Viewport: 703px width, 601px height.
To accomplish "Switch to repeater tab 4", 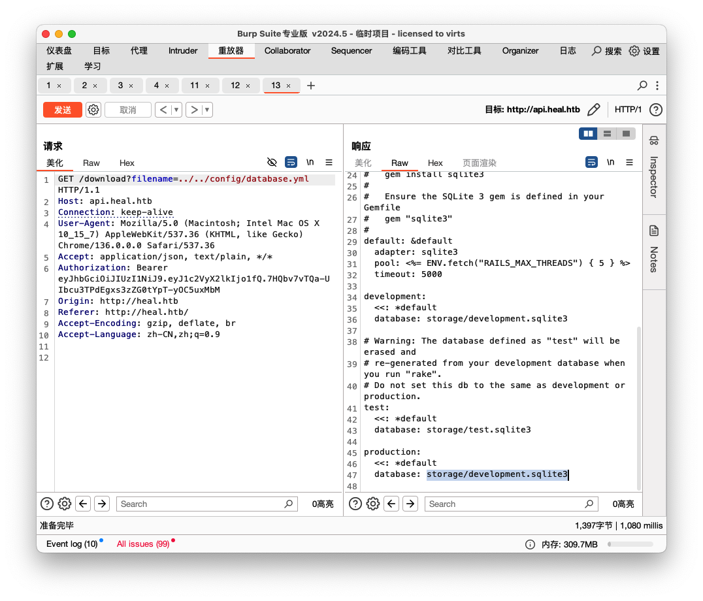I will tap(156, 85).
